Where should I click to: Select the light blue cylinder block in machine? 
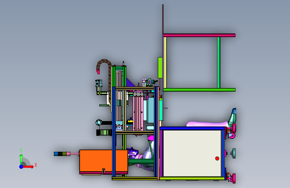pos(150,110)
